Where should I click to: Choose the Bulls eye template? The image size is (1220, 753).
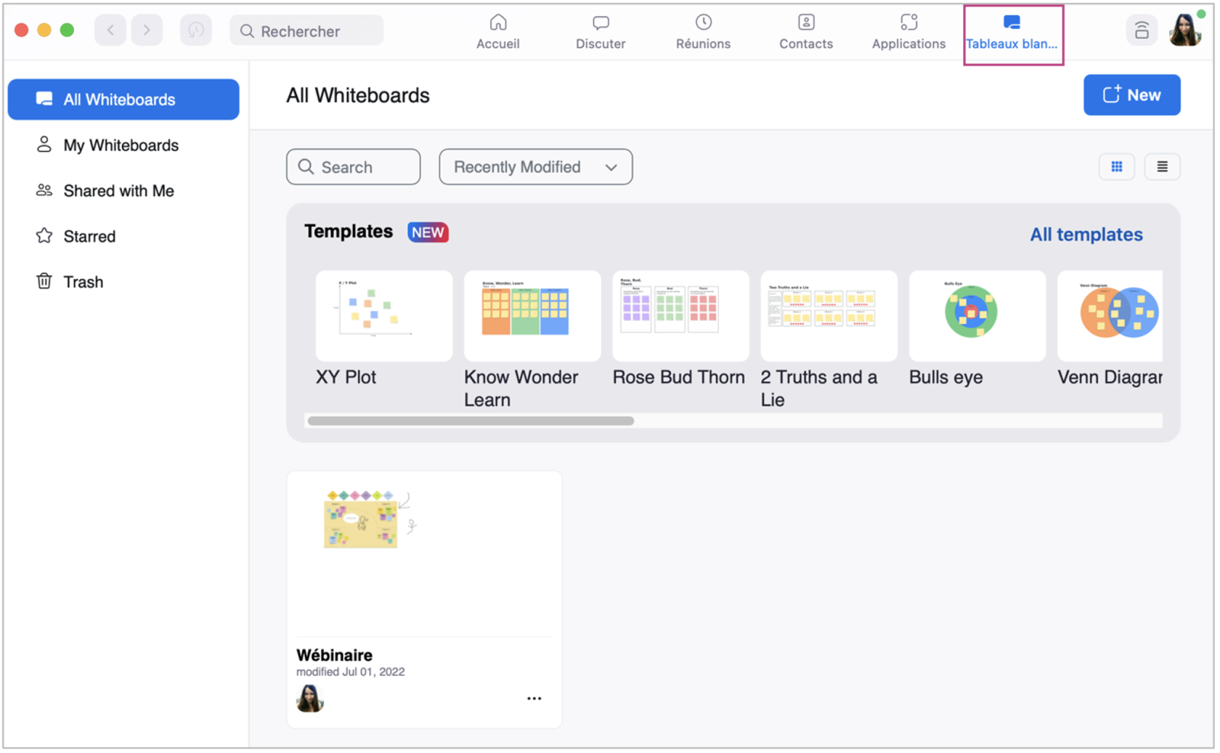pos(976,317)
